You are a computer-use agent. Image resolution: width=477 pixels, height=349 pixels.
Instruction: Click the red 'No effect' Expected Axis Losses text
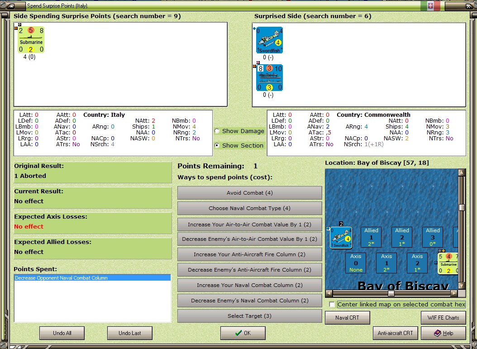coord(29,227)
